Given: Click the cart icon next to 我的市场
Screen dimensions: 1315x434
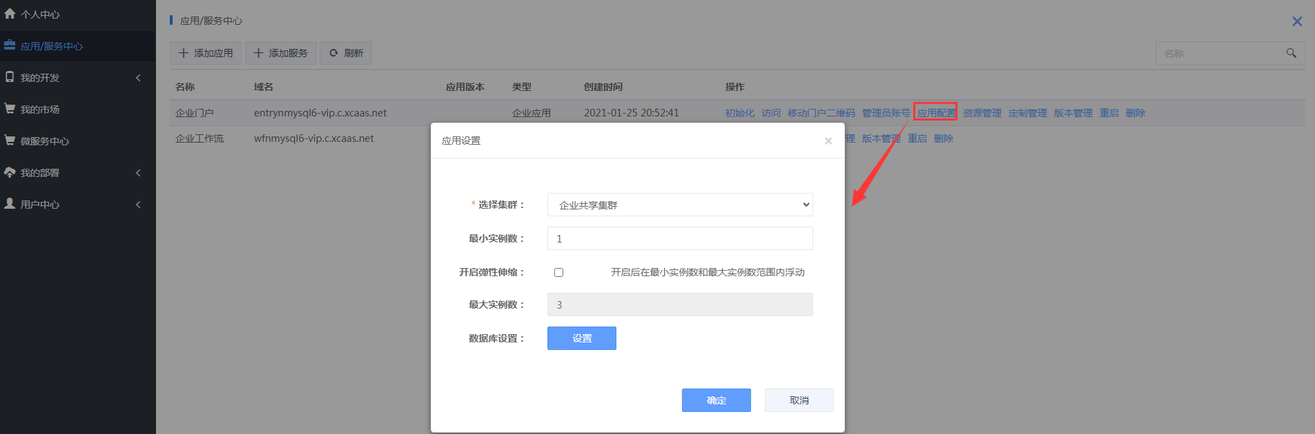Looking at the screenshot, I should (10, 109).
